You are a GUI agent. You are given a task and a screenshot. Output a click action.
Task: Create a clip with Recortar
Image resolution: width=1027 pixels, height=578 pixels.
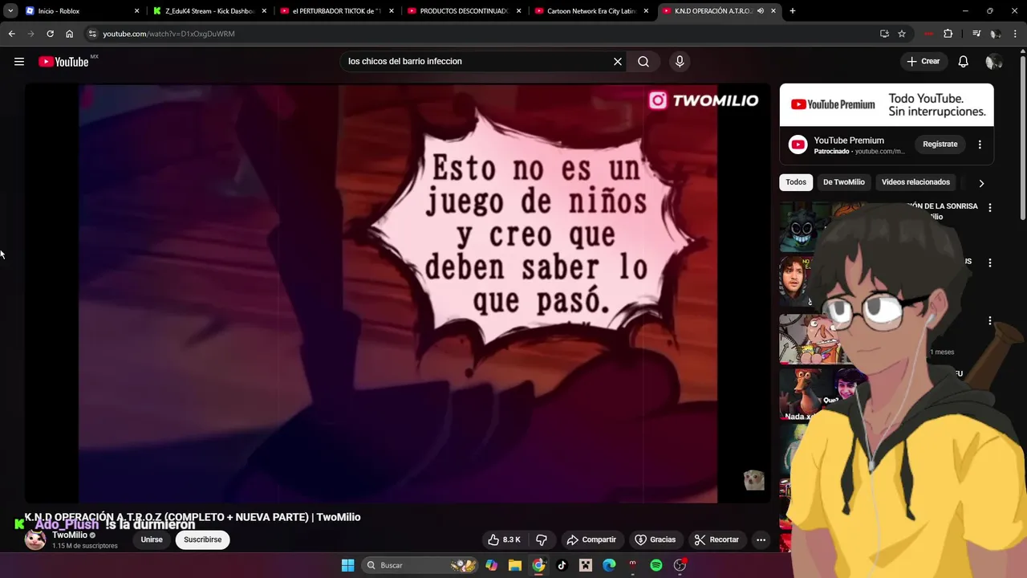(716, 539)
